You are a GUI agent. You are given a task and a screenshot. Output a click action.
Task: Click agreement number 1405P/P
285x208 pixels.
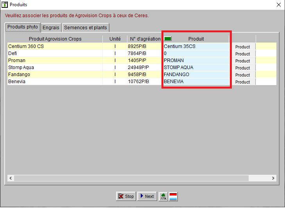(145, 60)
